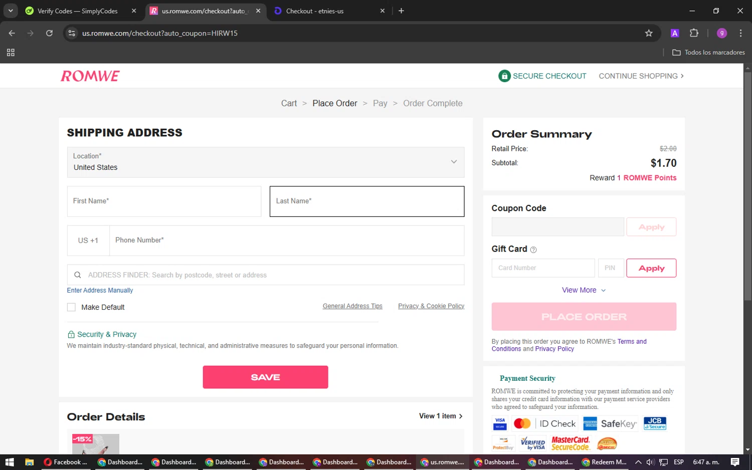Open the taskbar notification center icon
Image resolution: width=752 pixels, height=470 pixels.
(x=735, y=462)
